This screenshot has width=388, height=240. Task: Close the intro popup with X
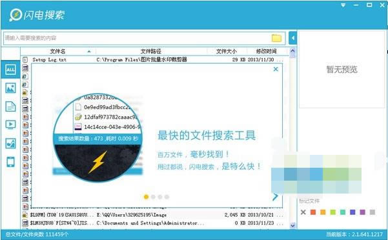click(x=276, y=69)
